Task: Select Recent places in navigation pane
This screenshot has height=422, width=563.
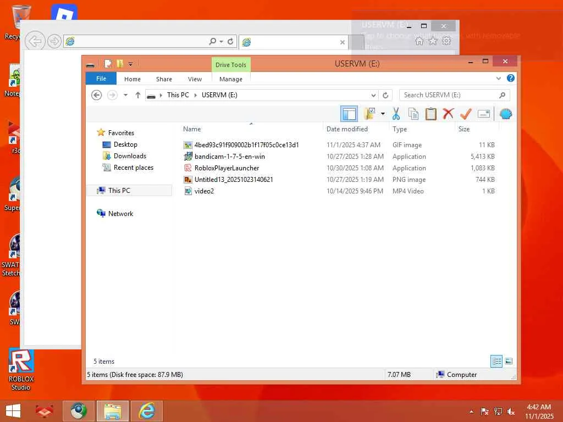Action: pos(133,167)
